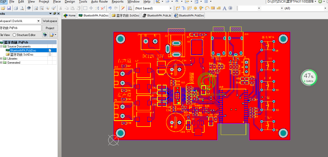328x157 pixels.
Task: Select the 蓝牙功放.PrjPcb project node
Action: [x=16, y=42]
